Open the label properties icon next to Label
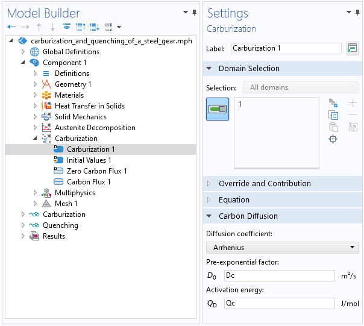The image size is (364, 326). (x=353, y=49)
